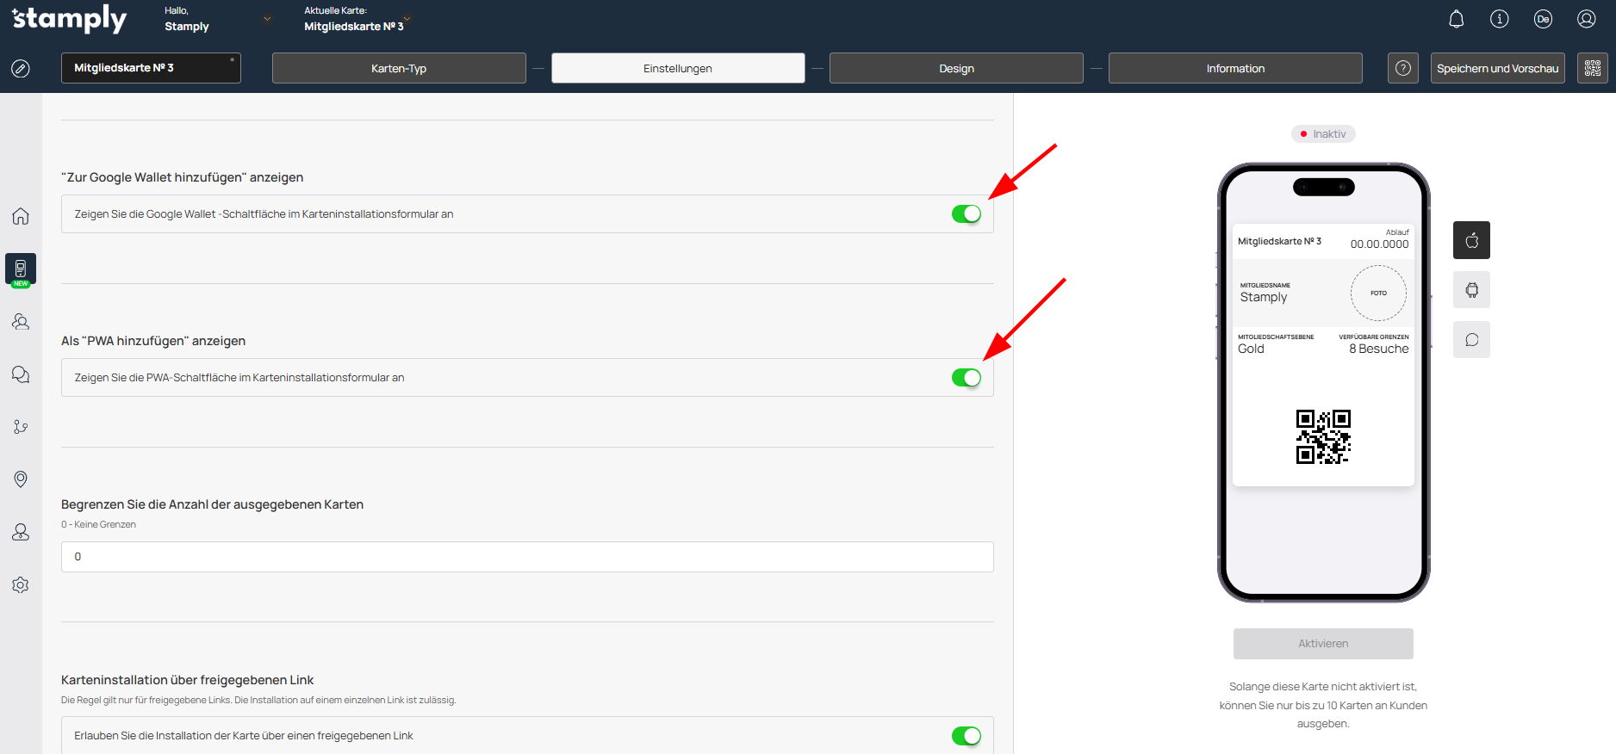Toggle card installation via shared link
The image size is (1616, 754).
[x=966, y=736]
